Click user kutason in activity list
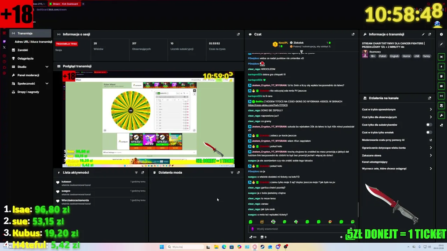This screenshot has height=251, width=447. (66, 182)
